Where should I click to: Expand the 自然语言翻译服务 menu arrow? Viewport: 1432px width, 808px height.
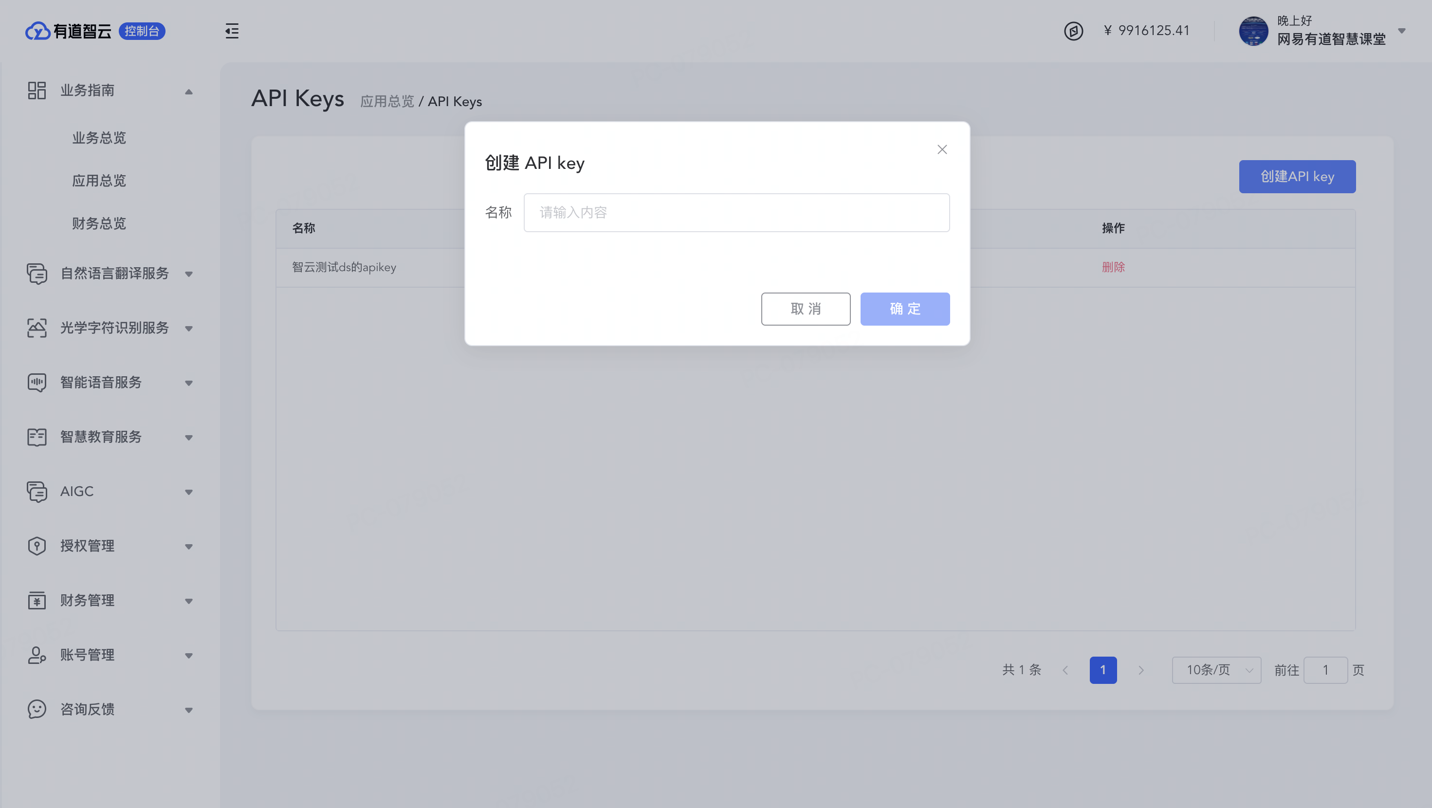click(x=189, y=274)
